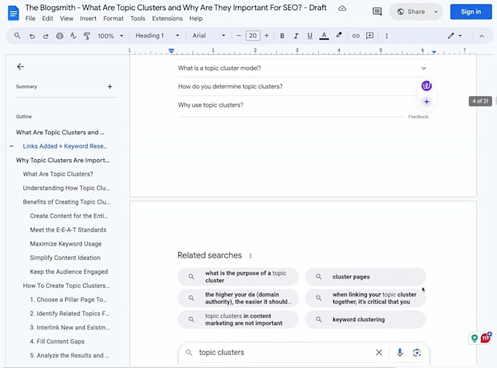The width and height of the screenshot is (497, 368).
Task: Click the keyword clustering related search
Action: [x=365, y=320]
